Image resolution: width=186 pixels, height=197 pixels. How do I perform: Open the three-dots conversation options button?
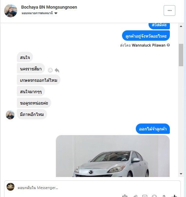click(x=169, y=11)
